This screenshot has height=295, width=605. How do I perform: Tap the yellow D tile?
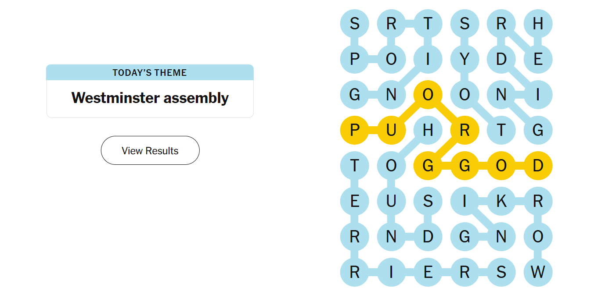537,166
